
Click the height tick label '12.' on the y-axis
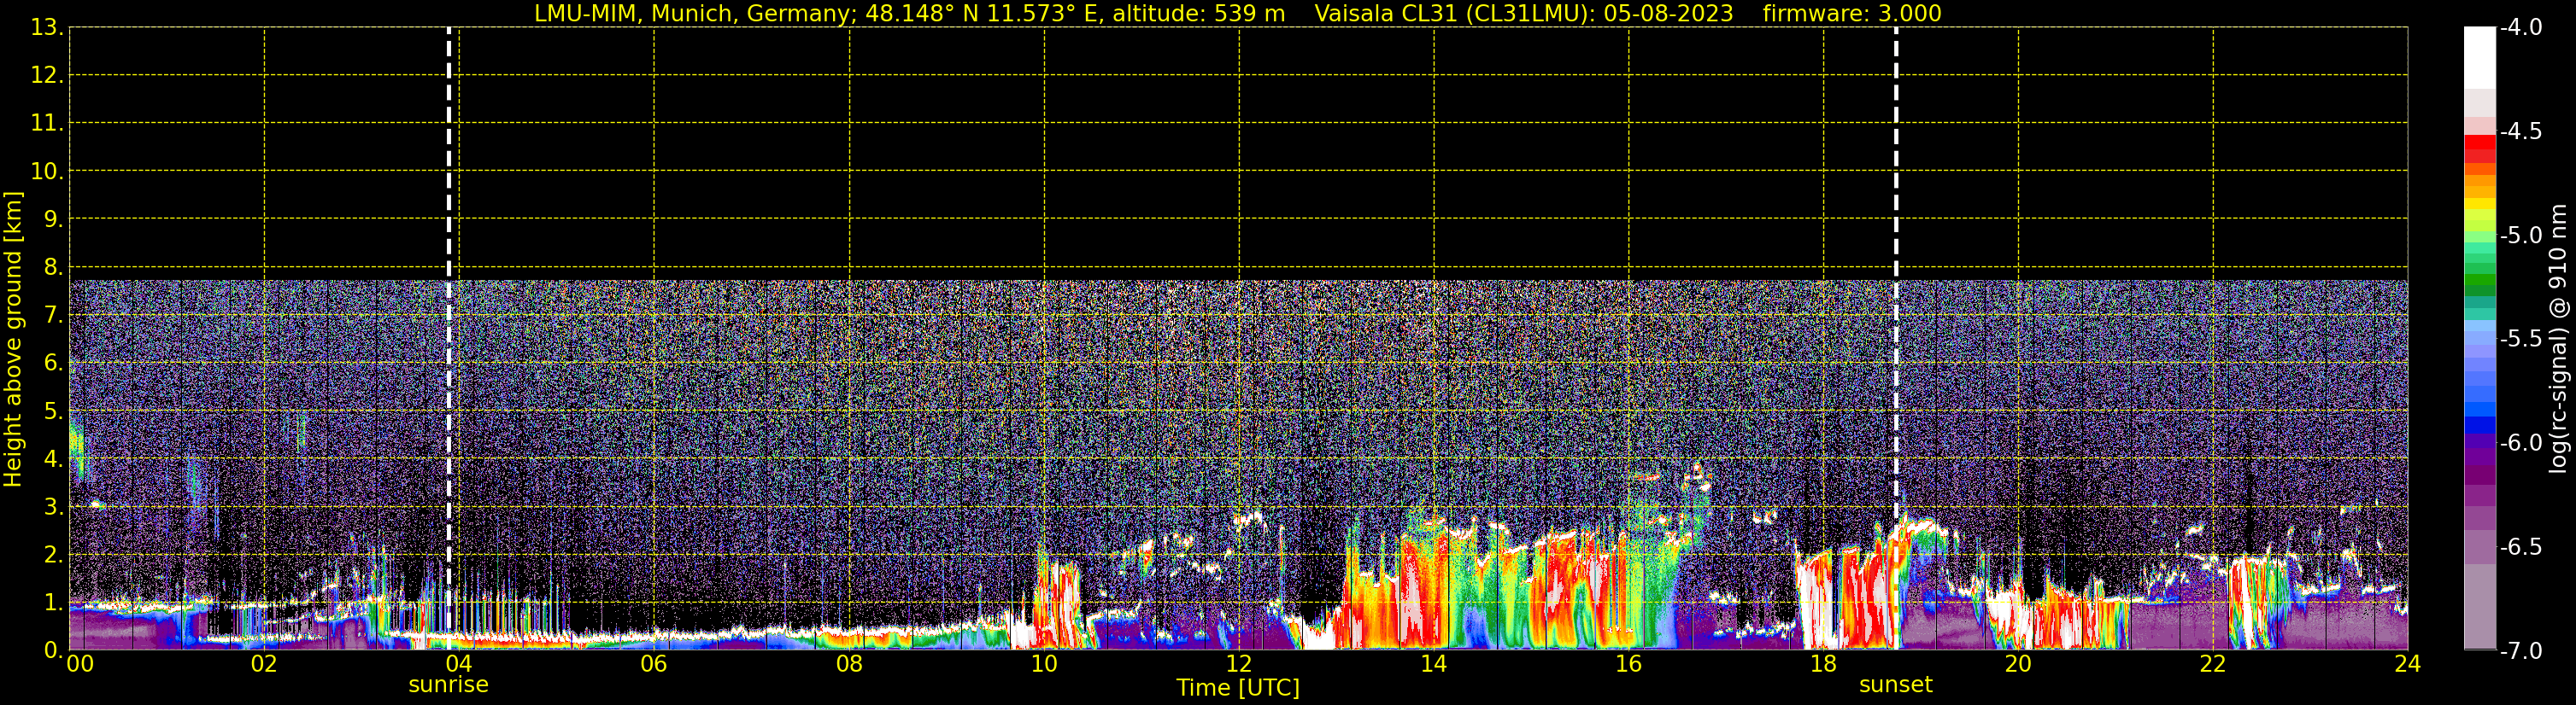[x=47, y=76]
